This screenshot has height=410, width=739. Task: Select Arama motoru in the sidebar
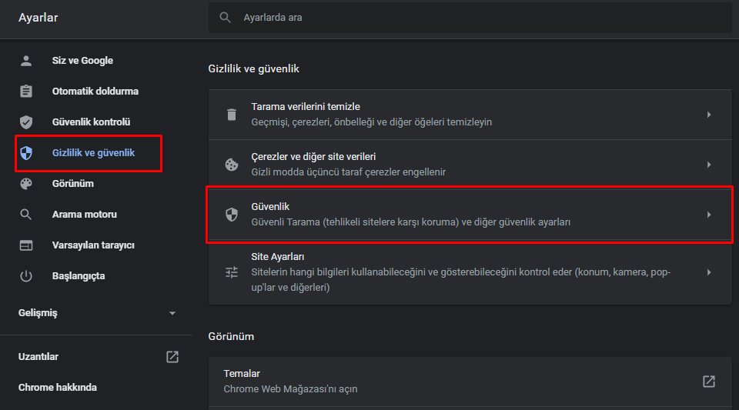[84, 215]
